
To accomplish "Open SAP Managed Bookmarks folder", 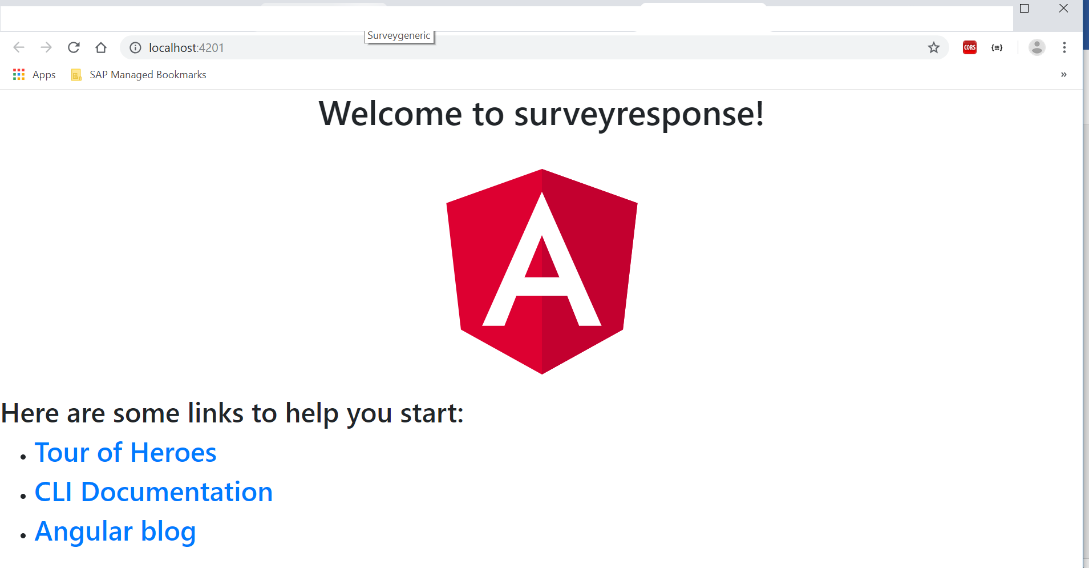I will point(139,75).
